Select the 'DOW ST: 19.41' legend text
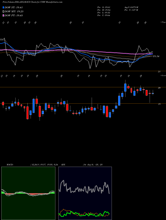This screenshot has width=166, height=220. coord(14,7)
